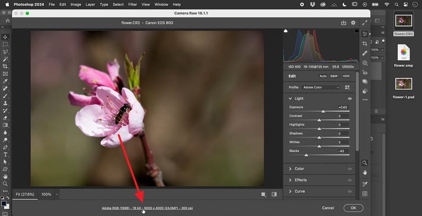422x216 pixels.
Task: Toggle HDR editing mode
Action: point(346,76)
